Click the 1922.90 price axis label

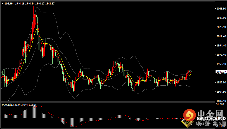pos(221,83)
